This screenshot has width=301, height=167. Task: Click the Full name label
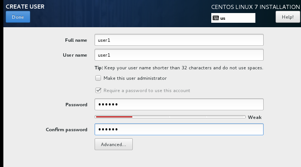[76, 40]
